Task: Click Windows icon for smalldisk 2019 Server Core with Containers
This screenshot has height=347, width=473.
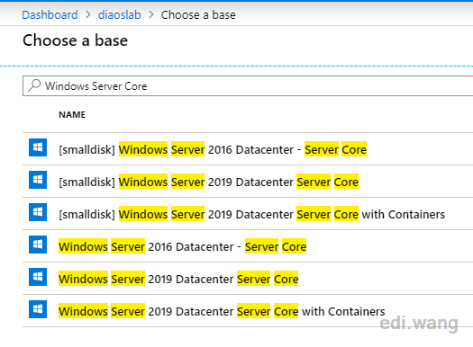Action: (x=38, y=212)
